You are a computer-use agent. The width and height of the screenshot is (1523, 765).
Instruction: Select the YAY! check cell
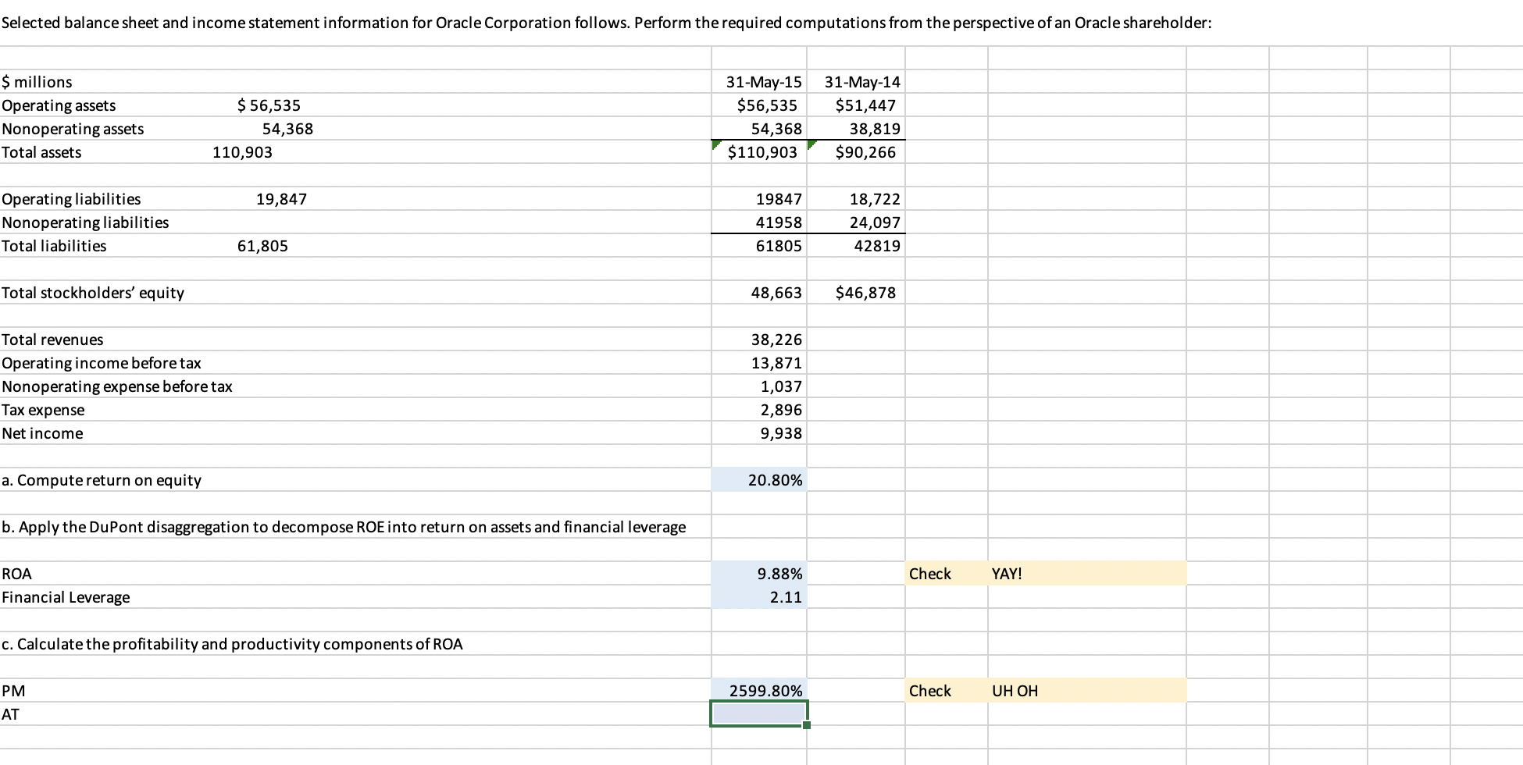tap(1086, 573)
